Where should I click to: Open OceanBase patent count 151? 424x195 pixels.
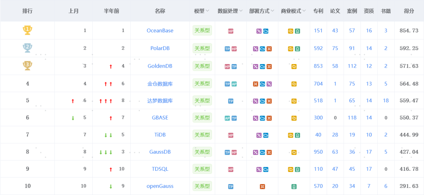(318, 31)
